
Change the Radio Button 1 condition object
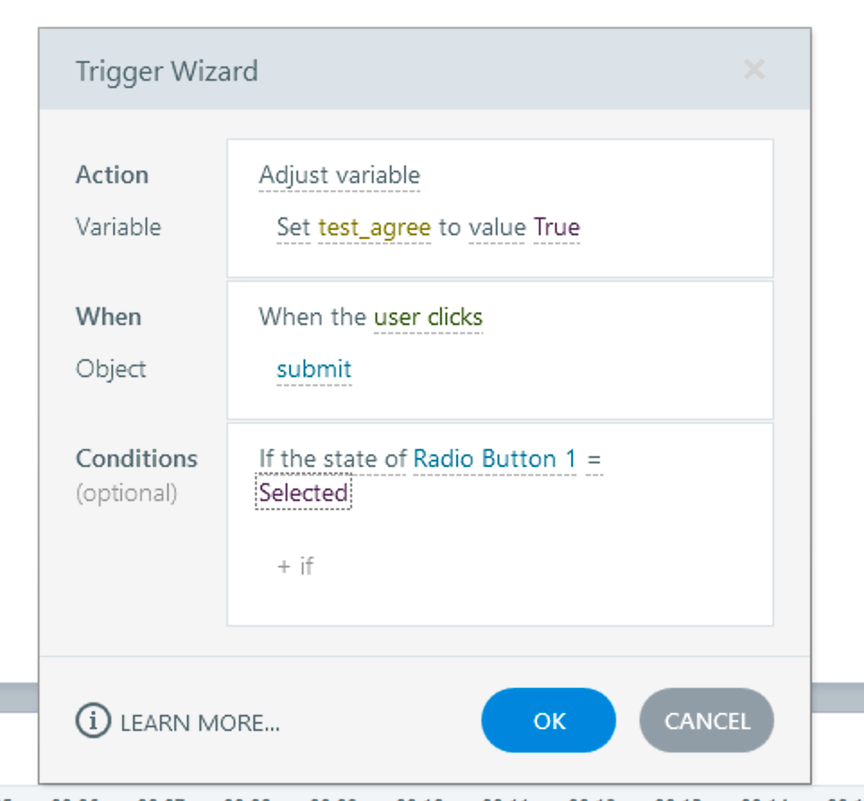point(495,459)
